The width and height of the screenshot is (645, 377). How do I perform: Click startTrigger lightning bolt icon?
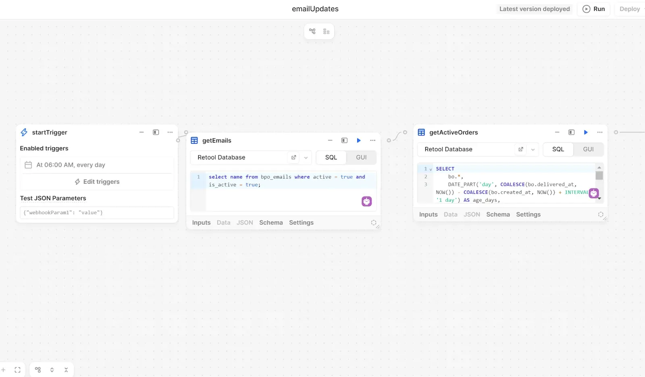24,132
